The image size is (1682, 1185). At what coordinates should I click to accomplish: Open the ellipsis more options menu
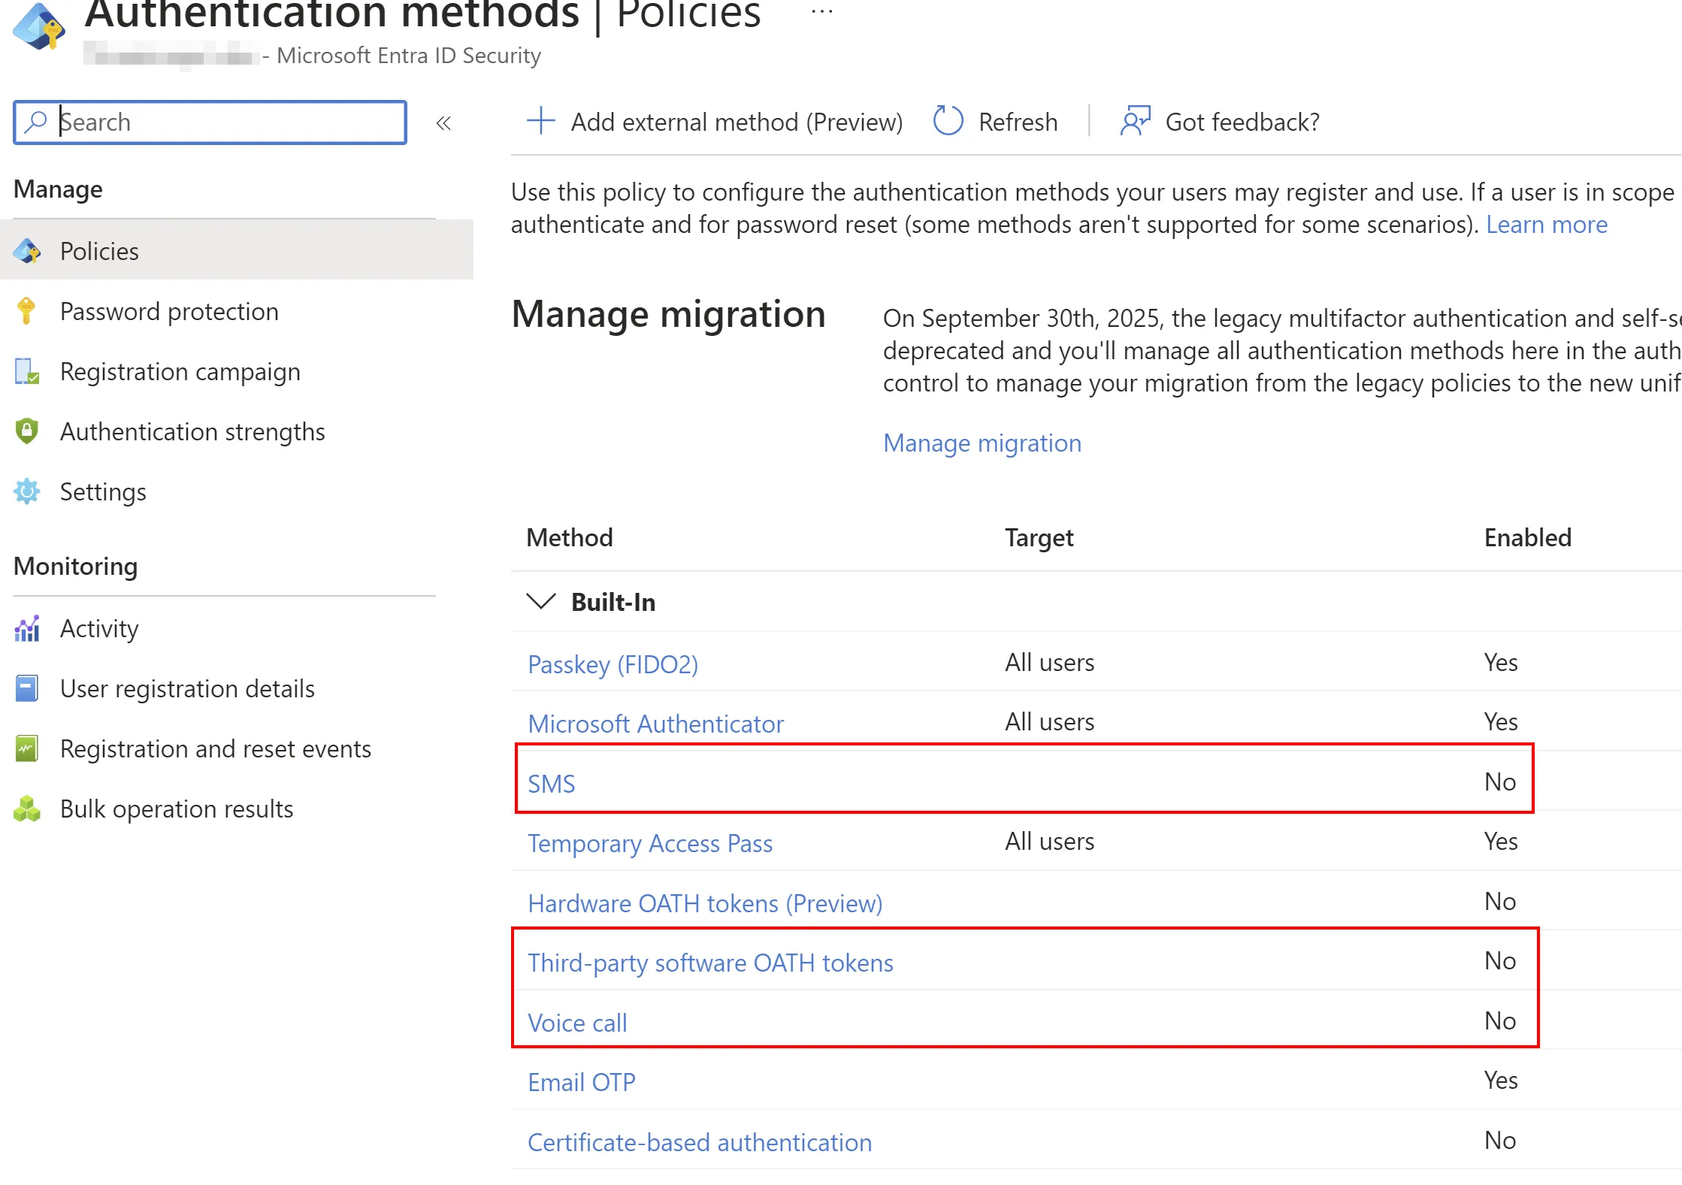point(822,12)
